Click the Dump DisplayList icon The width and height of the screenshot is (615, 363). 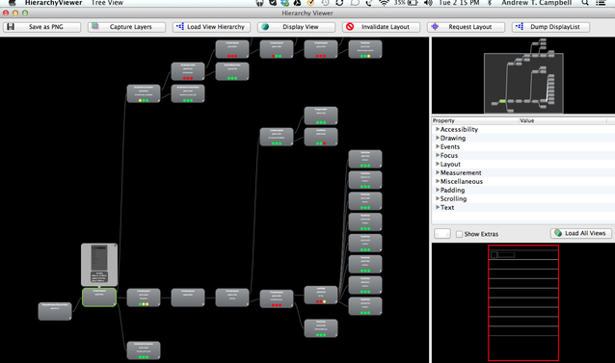(x=520, y=27)
